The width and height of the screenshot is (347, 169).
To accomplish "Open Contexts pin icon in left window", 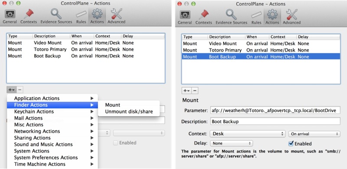I will pos(29,16).
